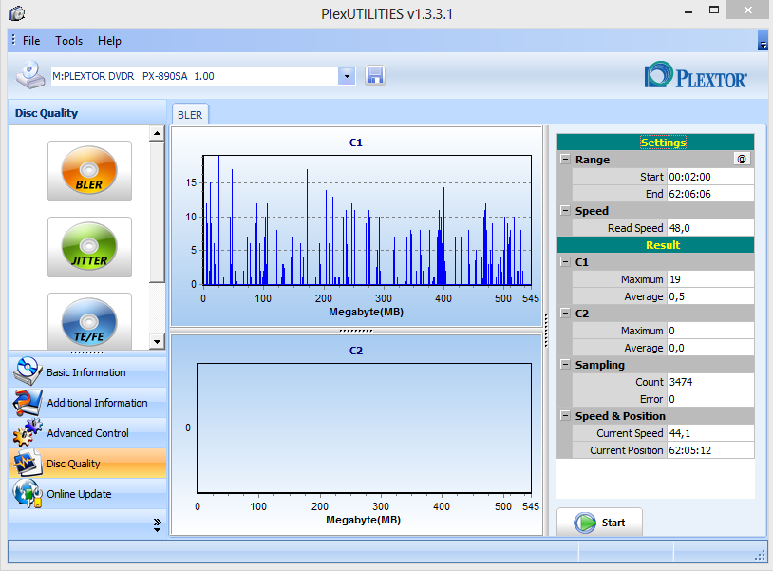Collapse the Range settings group
Image resolution: width=773 pixels, height=571 pixels.
tap(565, 159)
